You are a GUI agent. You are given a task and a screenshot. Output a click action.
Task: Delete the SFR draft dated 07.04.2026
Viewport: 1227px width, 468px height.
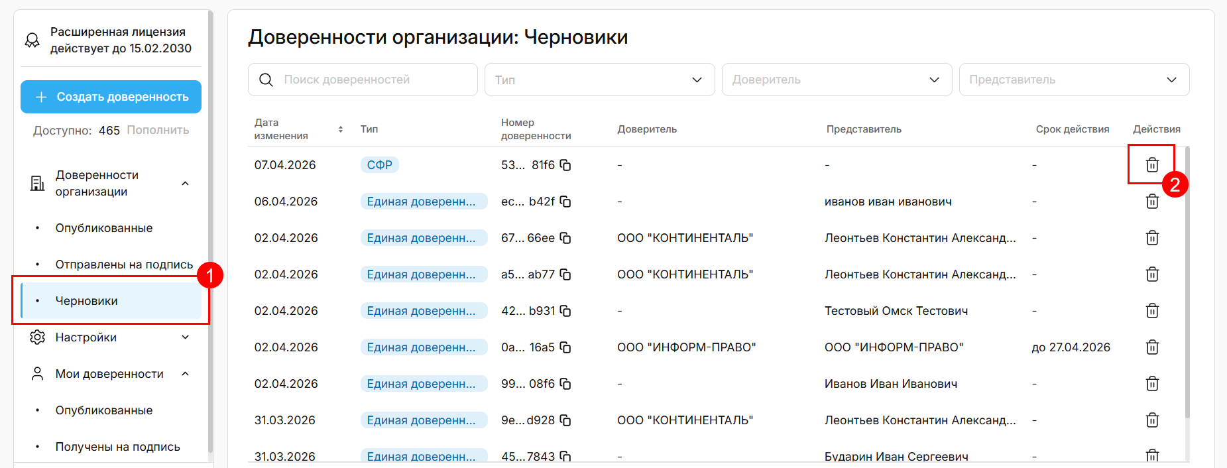(1152, 165)
